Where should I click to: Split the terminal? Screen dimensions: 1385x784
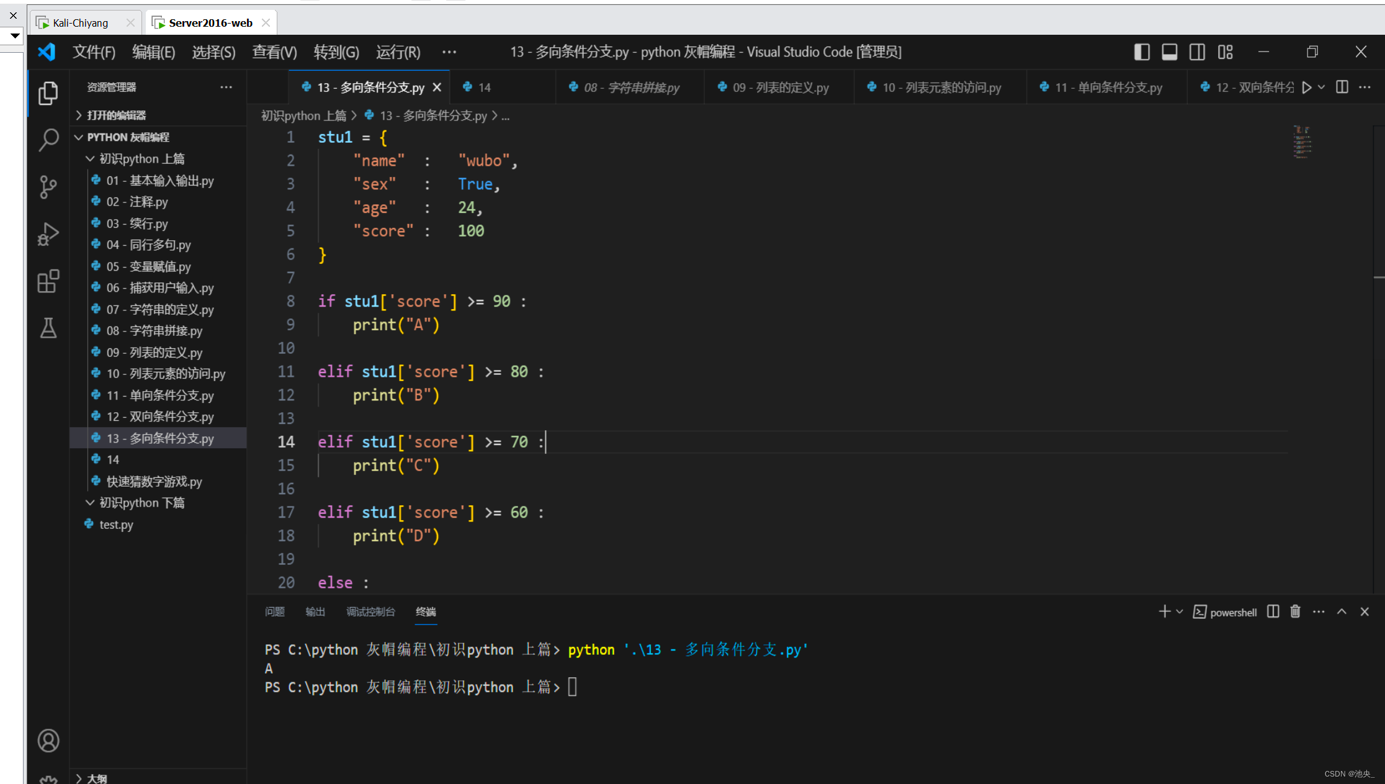(1272, 611)
